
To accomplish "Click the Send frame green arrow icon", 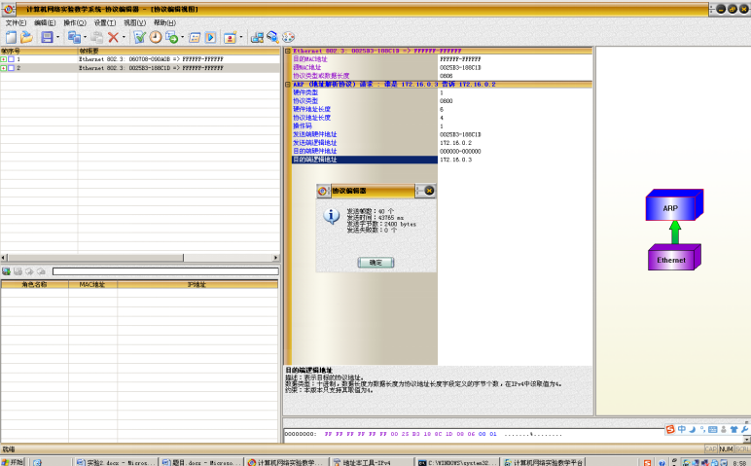I will pyautogui.click(x=171, y=37).
